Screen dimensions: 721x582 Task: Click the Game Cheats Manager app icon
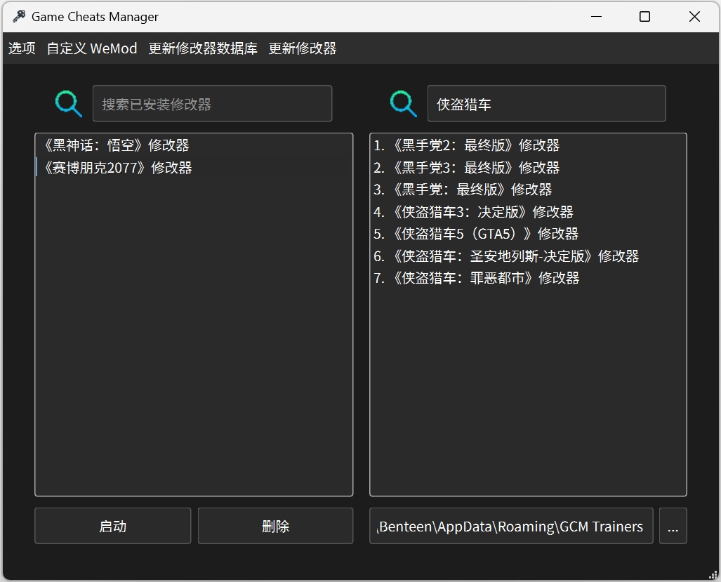(19, 17)
